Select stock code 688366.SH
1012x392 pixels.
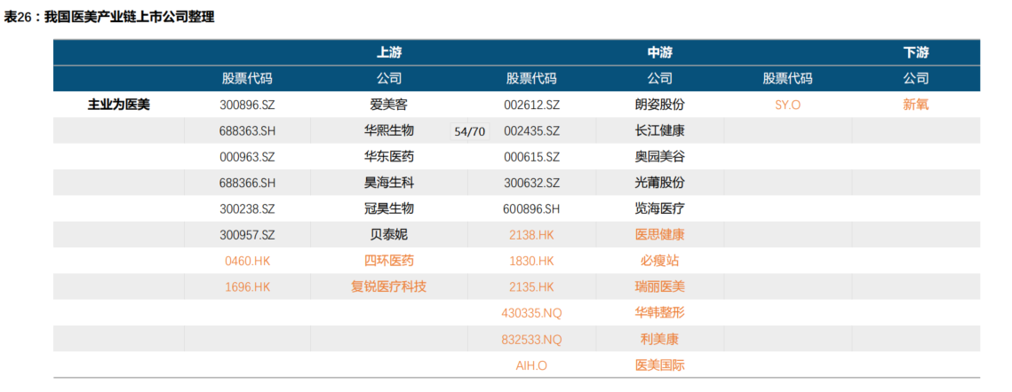[x=247, y=183]
